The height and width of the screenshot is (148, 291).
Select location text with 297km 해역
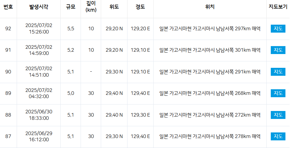[x=210, y=29]
